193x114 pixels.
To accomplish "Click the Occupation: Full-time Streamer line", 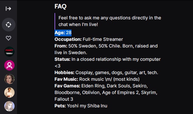I will (x=89, y=39).
